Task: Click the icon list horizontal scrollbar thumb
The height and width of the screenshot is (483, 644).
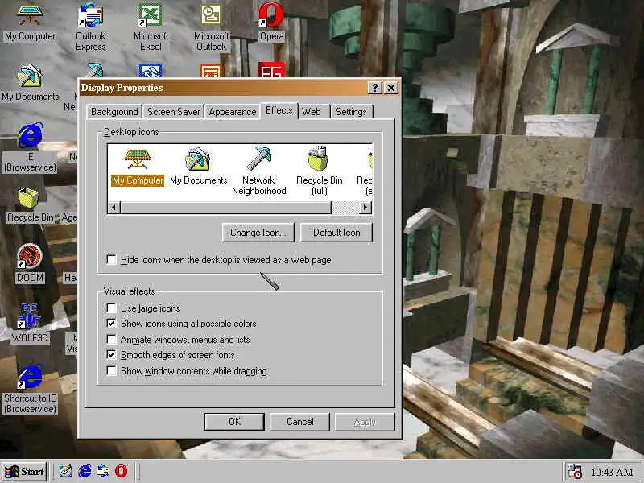Action: [x=225, y=208]
